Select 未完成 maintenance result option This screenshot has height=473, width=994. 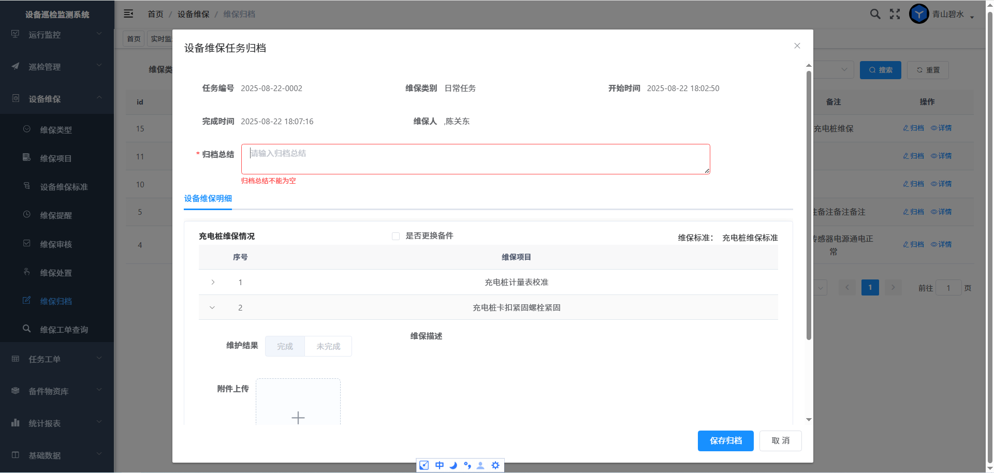pyautogui.click(x=328, y=347)
